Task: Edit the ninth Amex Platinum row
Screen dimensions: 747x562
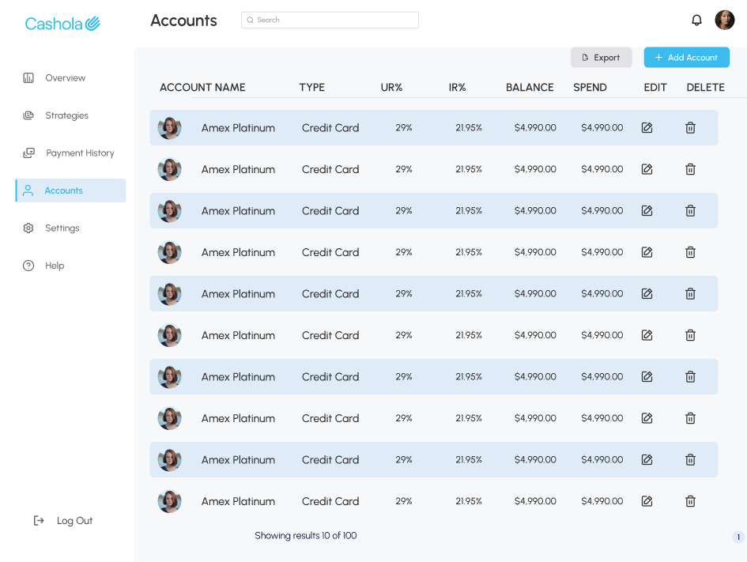Action: (647, 459)
